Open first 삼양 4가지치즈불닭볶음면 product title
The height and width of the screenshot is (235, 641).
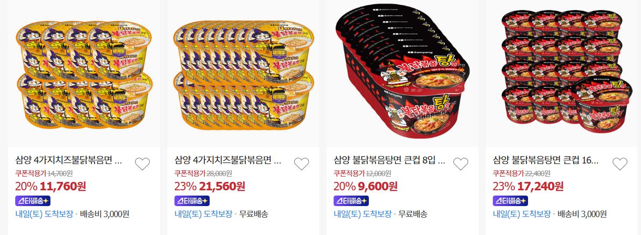coord(68,160)
